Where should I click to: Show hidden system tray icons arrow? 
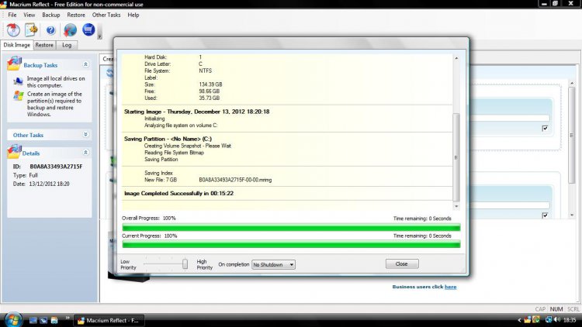pos(519,320)
